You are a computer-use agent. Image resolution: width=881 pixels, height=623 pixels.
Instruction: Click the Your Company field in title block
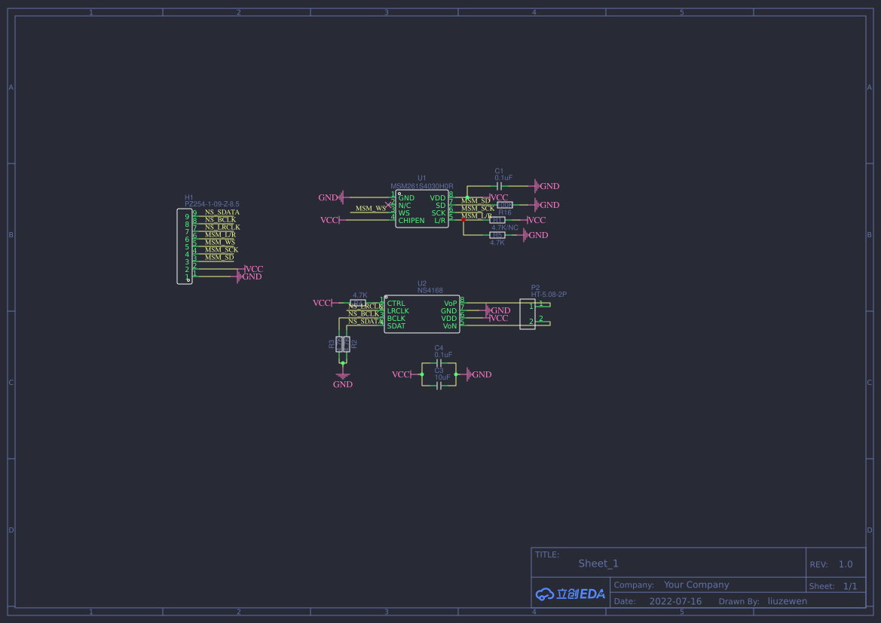(696, 585)
